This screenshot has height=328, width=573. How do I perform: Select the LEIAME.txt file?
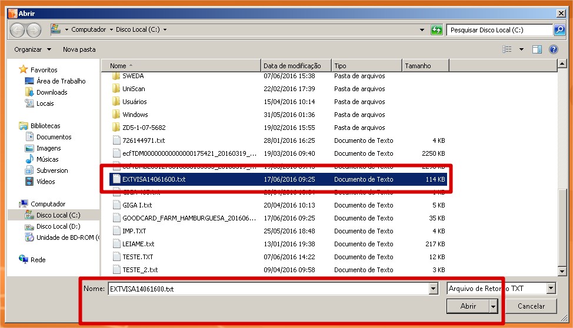[138, 244]
